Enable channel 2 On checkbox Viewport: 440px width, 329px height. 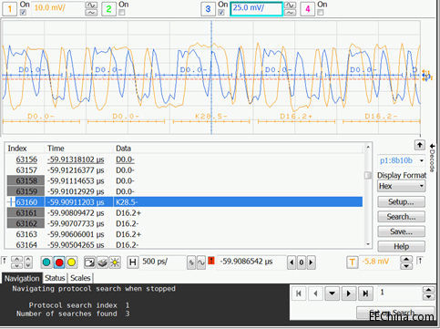122,13
